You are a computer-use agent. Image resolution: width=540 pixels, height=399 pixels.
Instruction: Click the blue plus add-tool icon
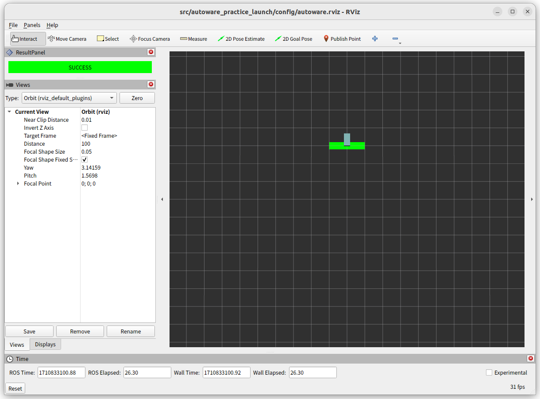[375, 39]
